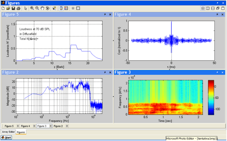Select the Rotate 3D tool

[48, 8]
